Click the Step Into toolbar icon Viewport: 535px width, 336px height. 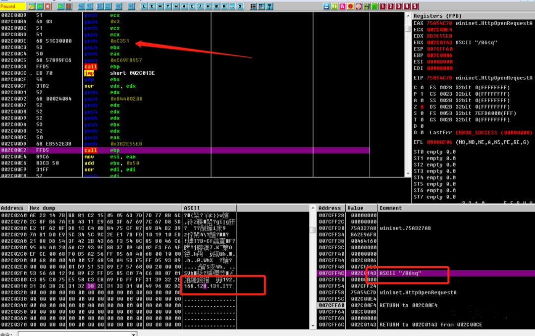point(81,6)
